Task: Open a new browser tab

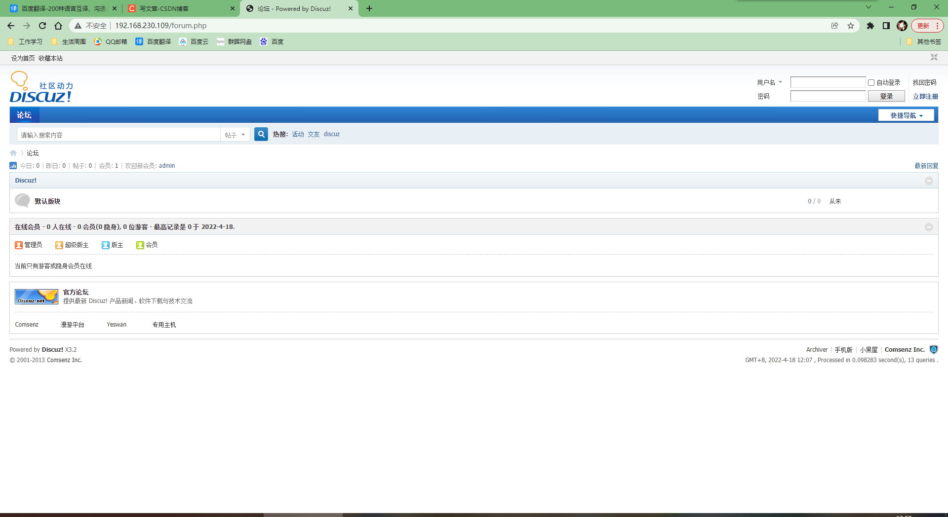Action: tap(369, 8)
